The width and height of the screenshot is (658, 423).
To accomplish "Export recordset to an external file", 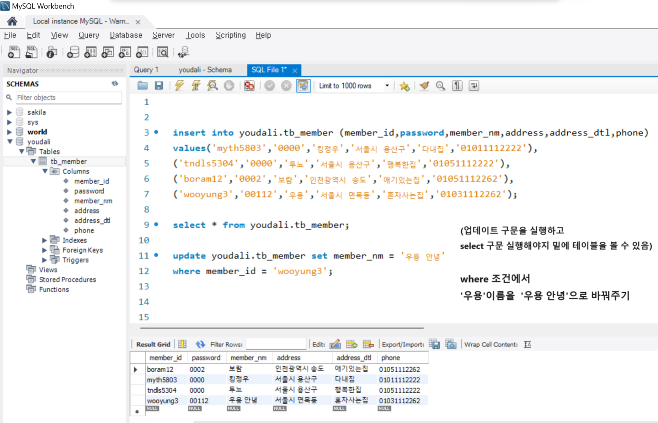I will (434, 344).
